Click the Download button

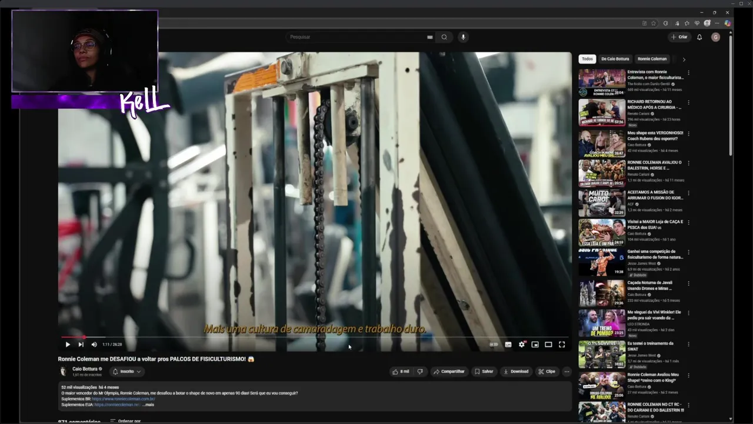[516, 372]
